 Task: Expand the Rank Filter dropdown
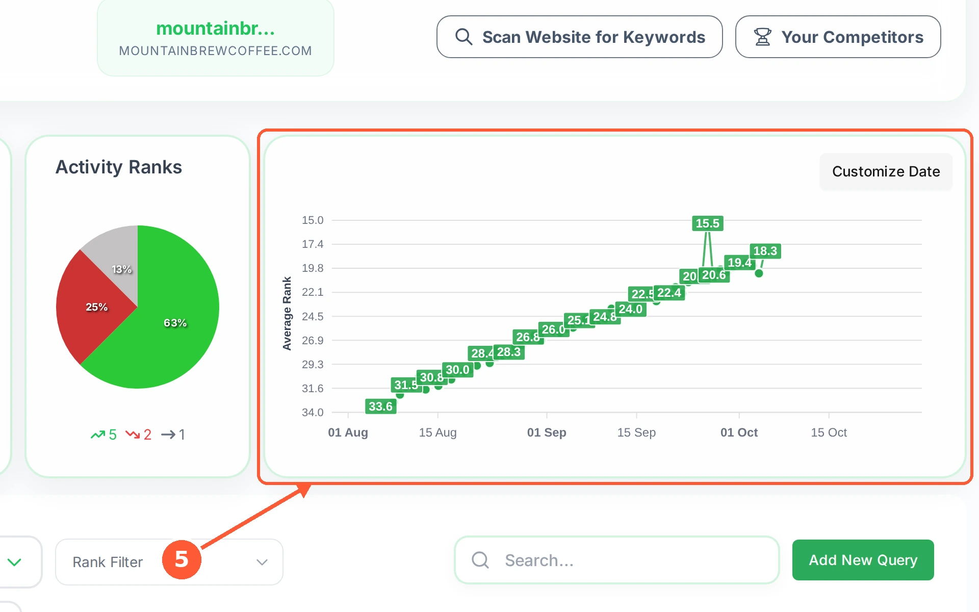pyautogui.click(x=169, y=562)
